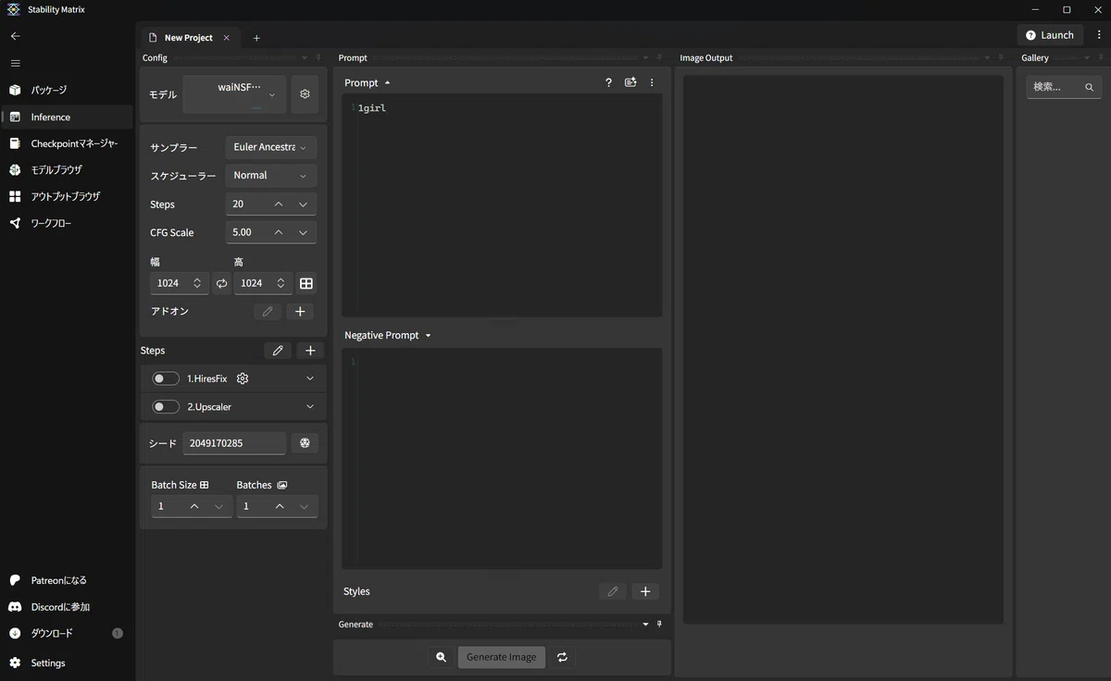This screenshot has width=1111, height=681.
Task: Add a new addon with plus icon
Action: 300,312
